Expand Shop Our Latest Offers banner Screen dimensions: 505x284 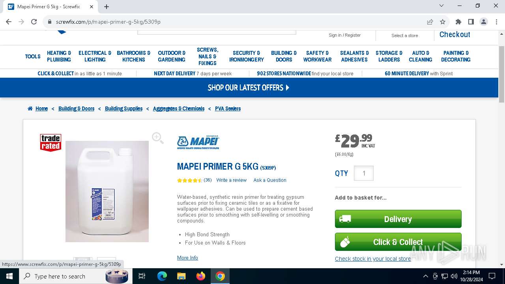point(249,88)
